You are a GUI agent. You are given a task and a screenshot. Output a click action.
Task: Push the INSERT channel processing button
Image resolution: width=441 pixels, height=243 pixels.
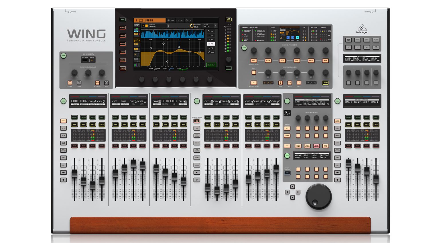pos(311,61)
